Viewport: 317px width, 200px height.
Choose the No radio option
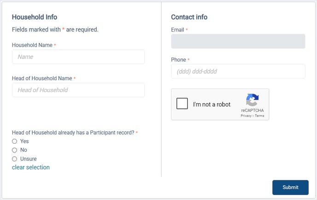tap(15, 150)
